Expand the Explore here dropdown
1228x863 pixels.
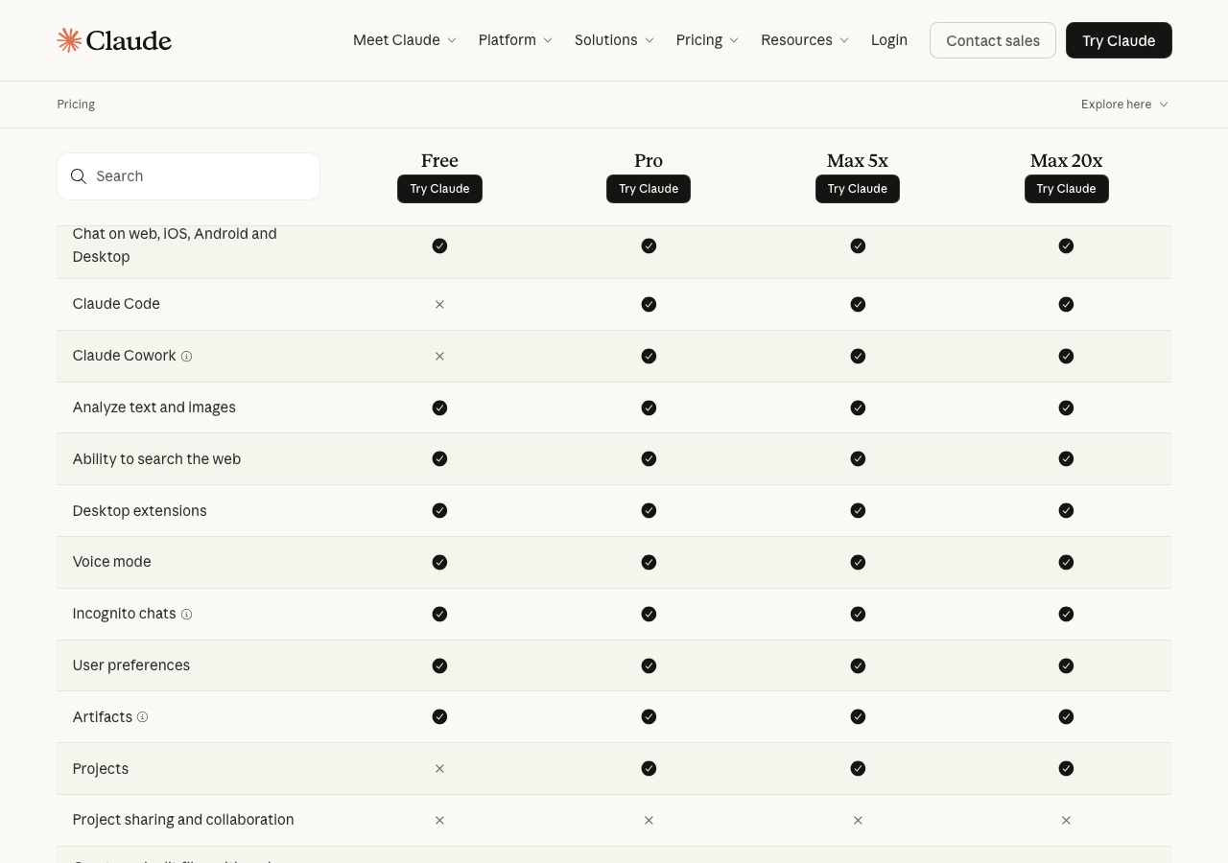[x=1123, y=105]
